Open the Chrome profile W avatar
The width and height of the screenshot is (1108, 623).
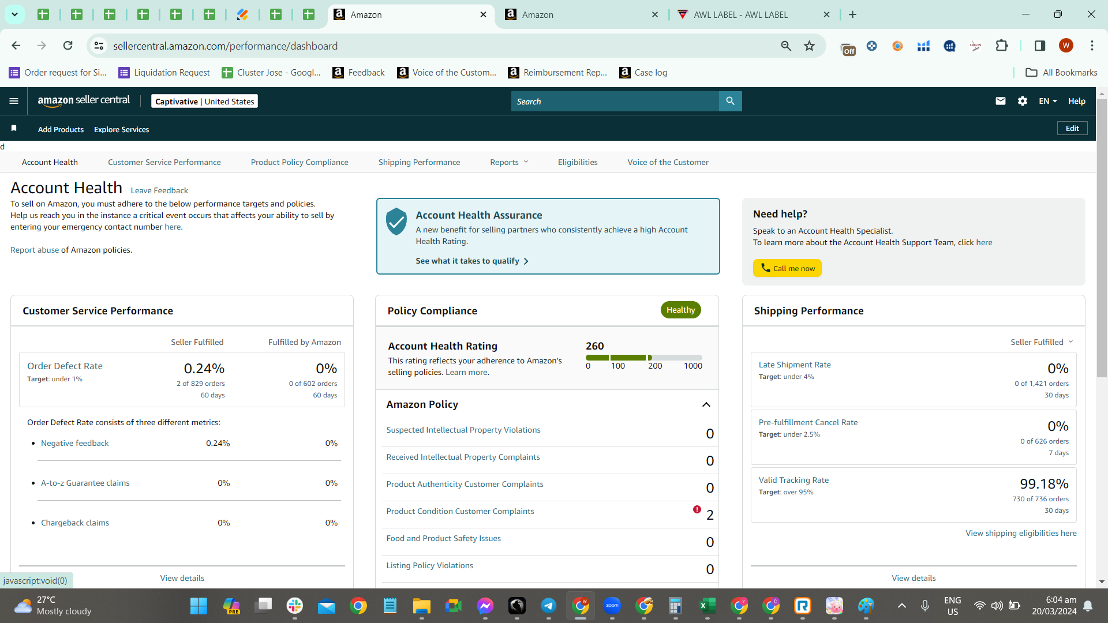[1066, 46]
